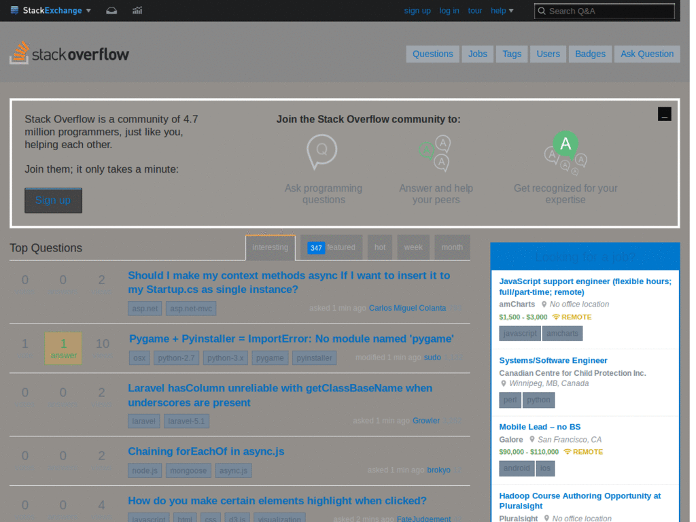
Task: Open the Tags nav tab
Action: pyautogui.click(x=511, y=54)
